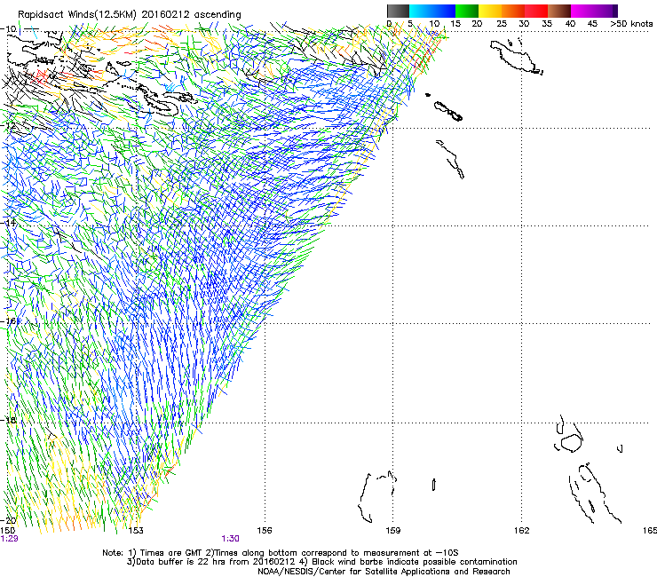Click the "-14" latitude label
657x577 pixels.
[x=9, y=223]
